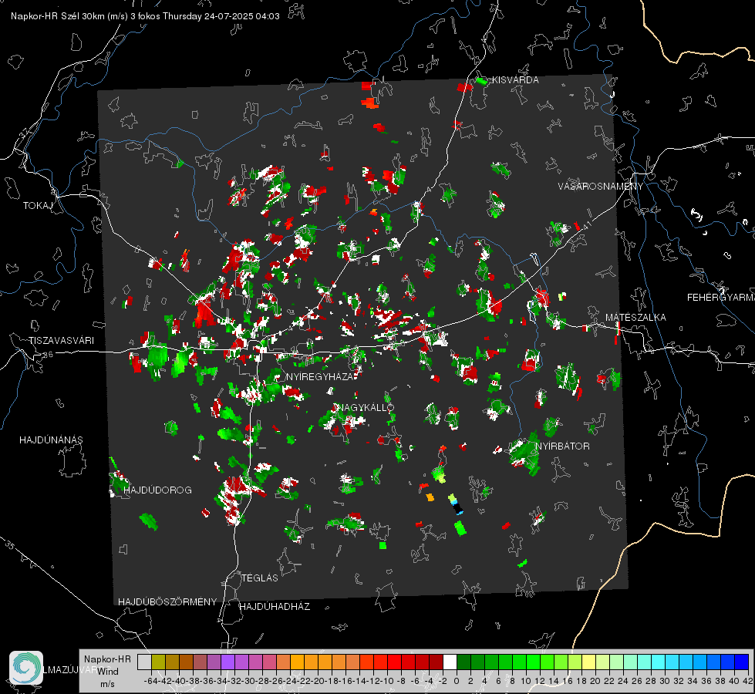Click the black and cyan echo south of Nagykálló
755x694 pixels.
click(x=457, y=507)
